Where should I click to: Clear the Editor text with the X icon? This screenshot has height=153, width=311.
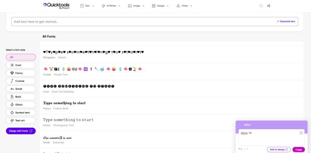tap(301, 133)
